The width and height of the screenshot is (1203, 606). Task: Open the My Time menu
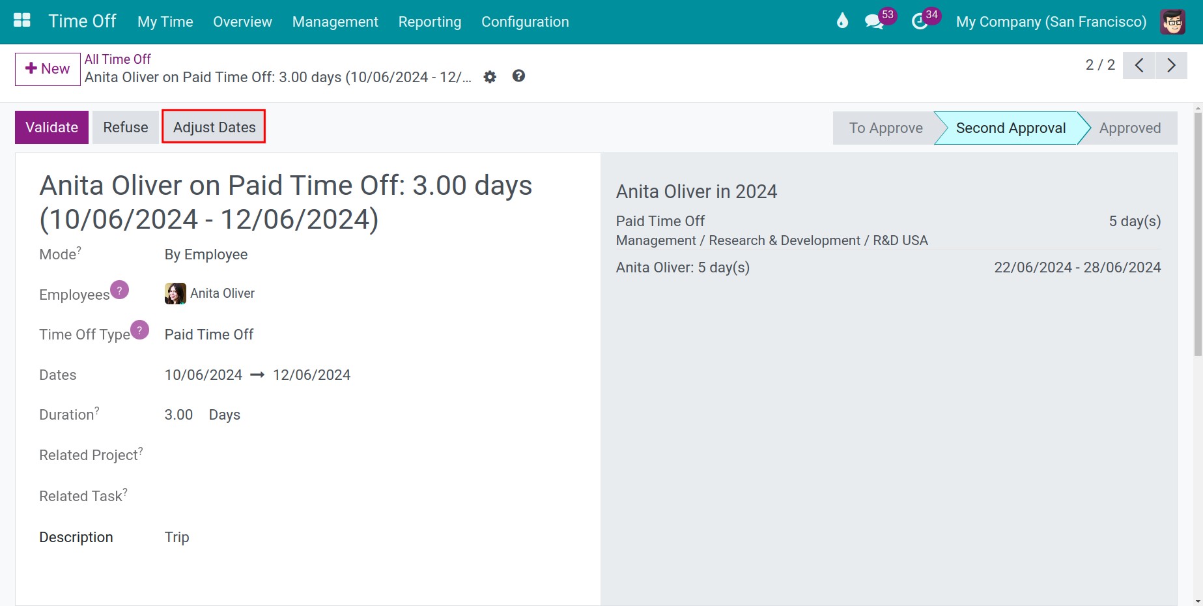tap(165, 22)
